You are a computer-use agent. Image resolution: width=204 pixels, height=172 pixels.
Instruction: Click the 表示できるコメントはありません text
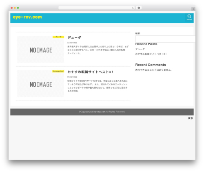pyautogui.click(x=153, y=70)
